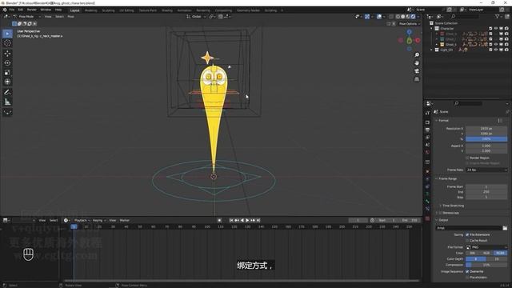
Task: Select the Move tool
Action: pyautogui.click(x=7, y=54)
